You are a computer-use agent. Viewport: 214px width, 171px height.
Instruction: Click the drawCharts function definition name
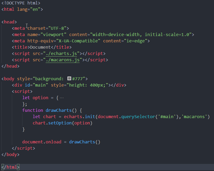click(x=59, y=110)
